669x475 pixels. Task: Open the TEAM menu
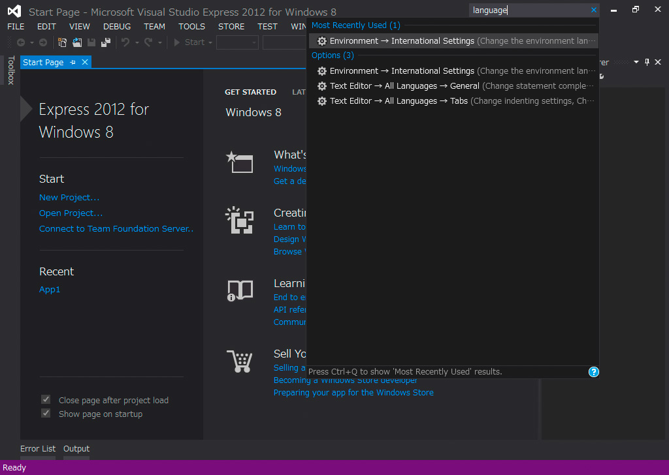coord(154,26)
